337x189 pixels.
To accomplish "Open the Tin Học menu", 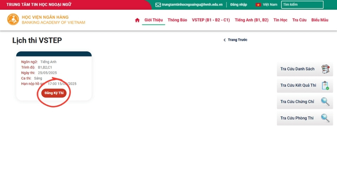I will 280,20.
